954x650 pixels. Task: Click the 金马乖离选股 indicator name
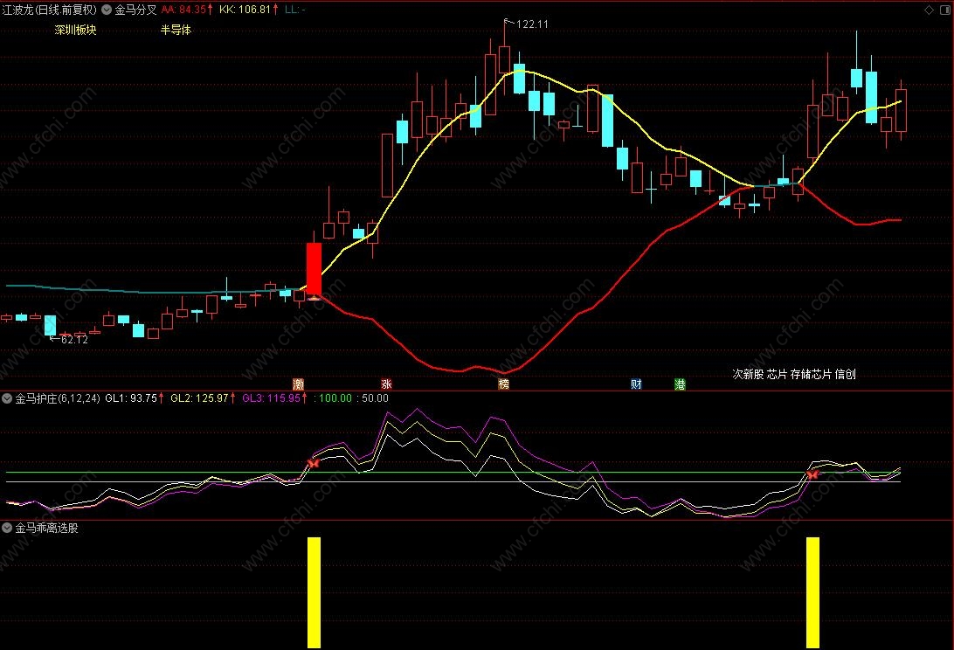pos(47,528)
